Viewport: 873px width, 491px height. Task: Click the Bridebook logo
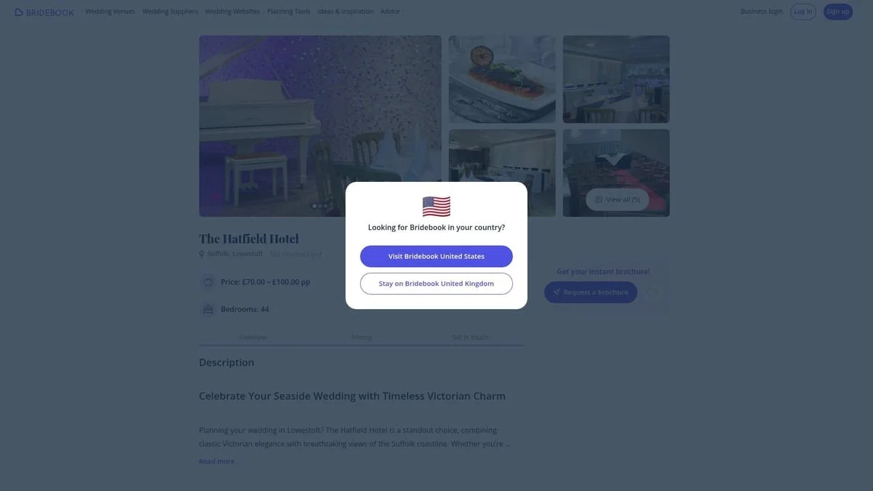[x=44, y=12]
